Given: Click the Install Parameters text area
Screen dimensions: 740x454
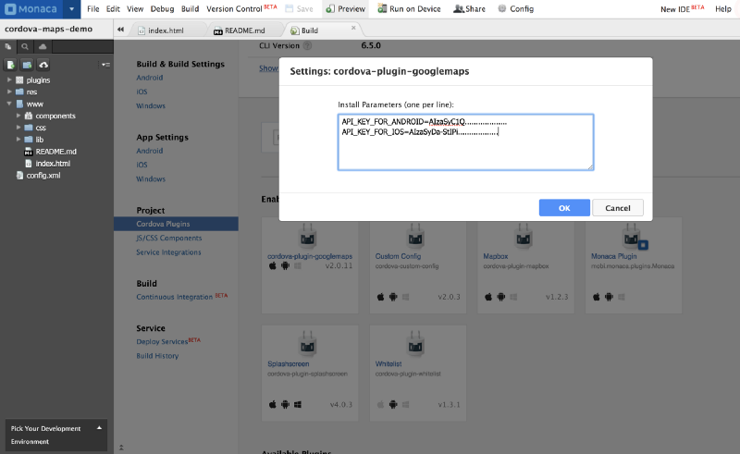Looking at the screenshot, I should click(466, 142).
